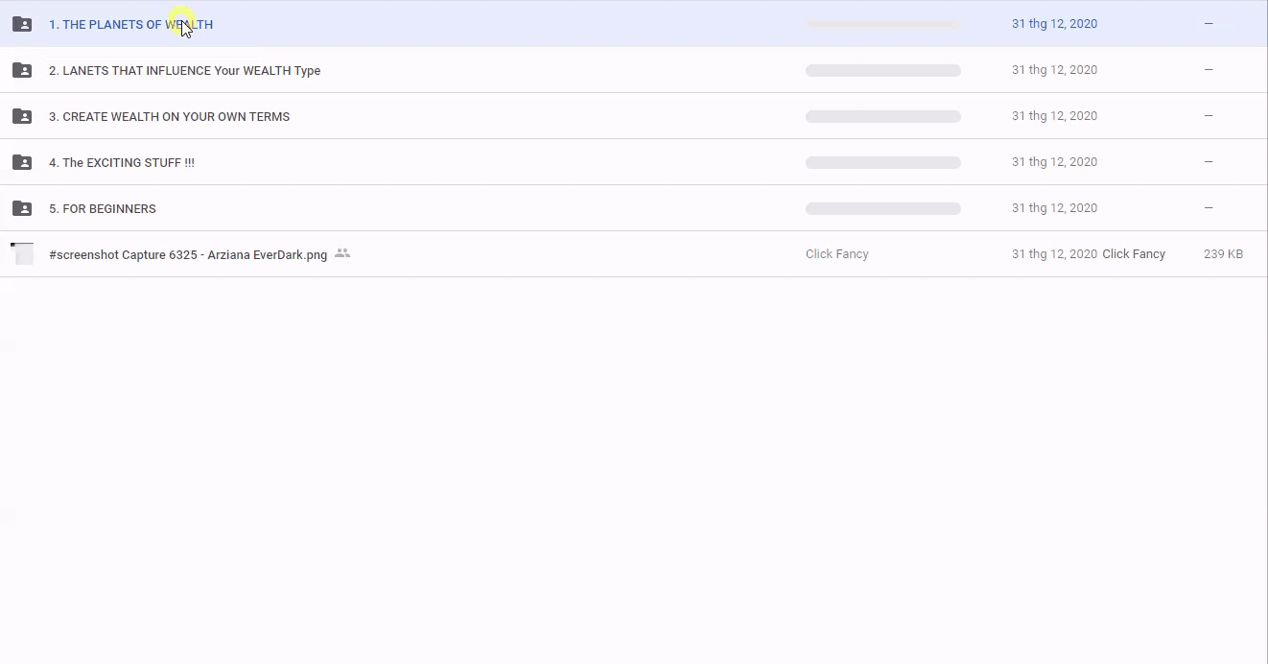The height and width of the screenshot is (664, 1268).
Task: Click the shared folder icon for THE PLANETS OF WEALTH
Action: pyautogui.click(x=22, y=24)
